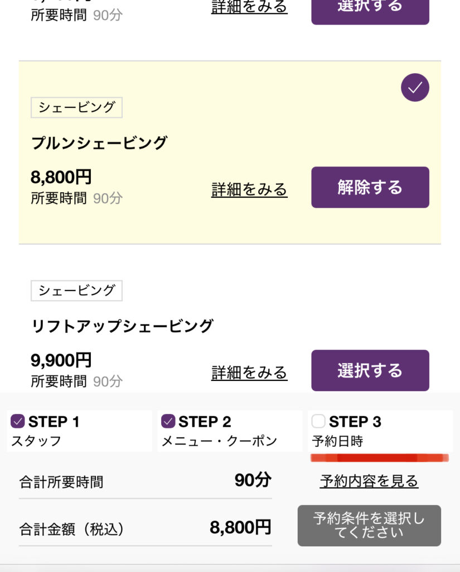The height and width of the screenshot is (572, 460).
Task: Tick the empty STEP 3 checkbox
Action: pos(318,421)
